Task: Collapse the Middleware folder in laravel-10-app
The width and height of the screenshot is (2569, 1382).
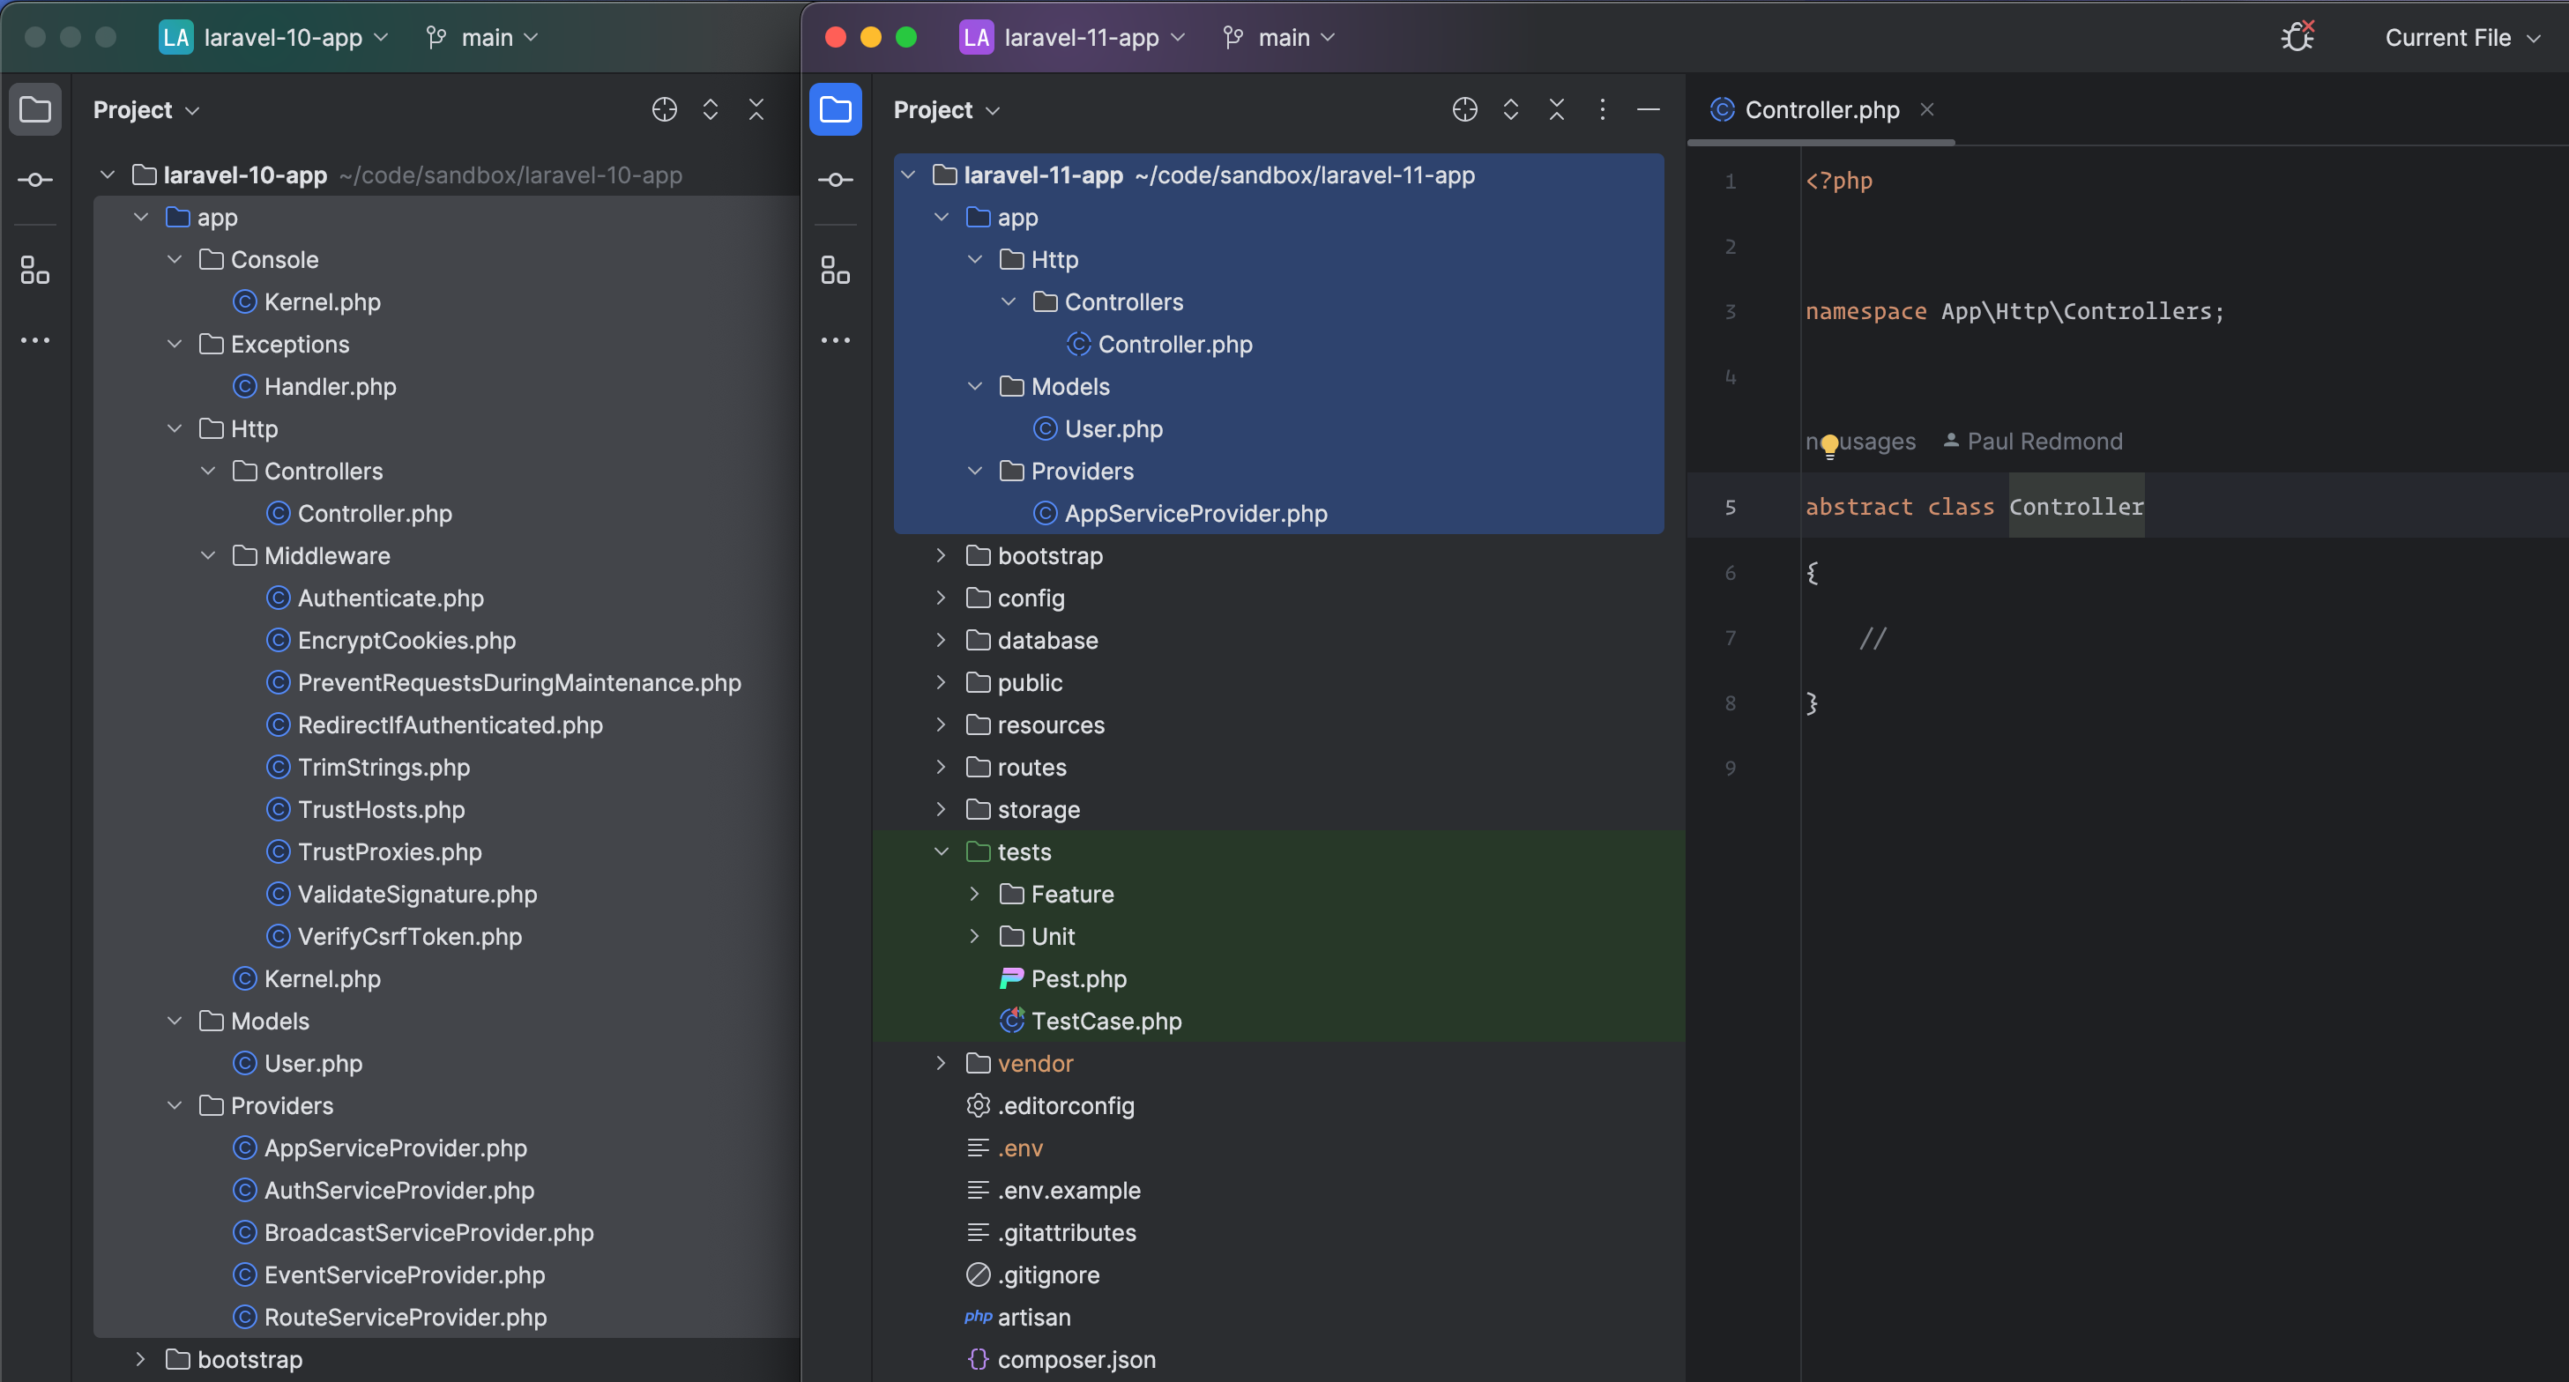Action: 207,555
